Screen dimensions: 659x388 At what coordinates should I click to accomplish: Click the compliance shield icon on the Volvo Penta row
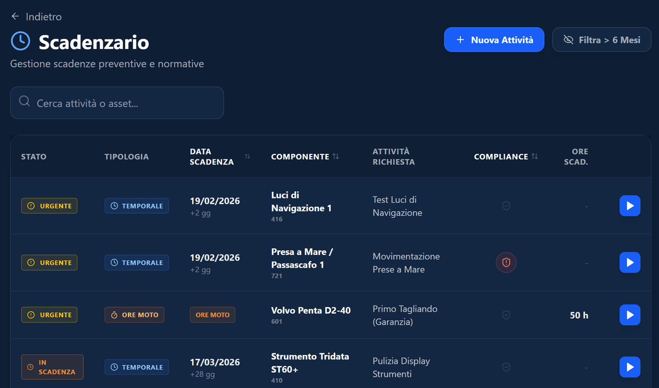point(506,314)
